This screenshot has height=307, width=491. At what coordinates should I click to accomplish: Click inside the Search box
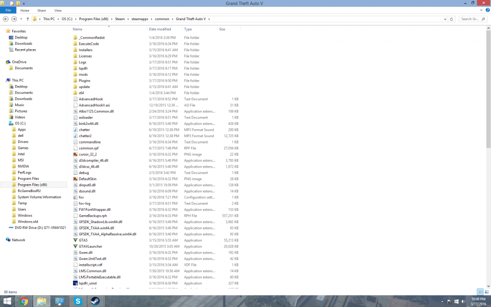tap(471, 19)
